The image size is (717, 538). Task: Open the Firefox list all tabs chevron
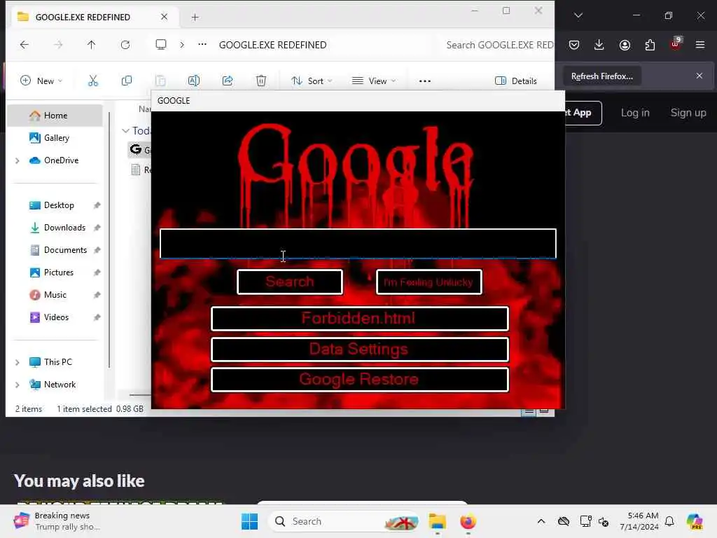[578, 15]
